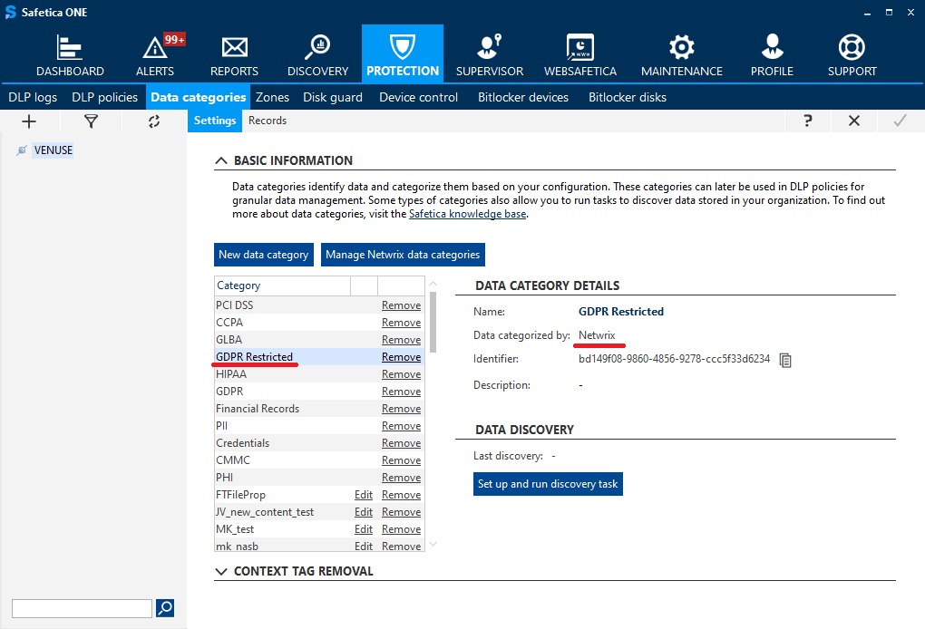Click the category list scroll up arrow
This screenshot has height=629, width=925.
click(x=433, y=284)
